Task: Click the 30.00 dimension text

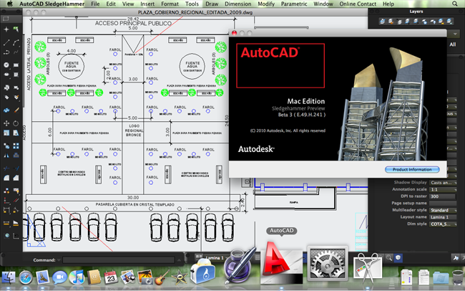Action: click(133, 197)
